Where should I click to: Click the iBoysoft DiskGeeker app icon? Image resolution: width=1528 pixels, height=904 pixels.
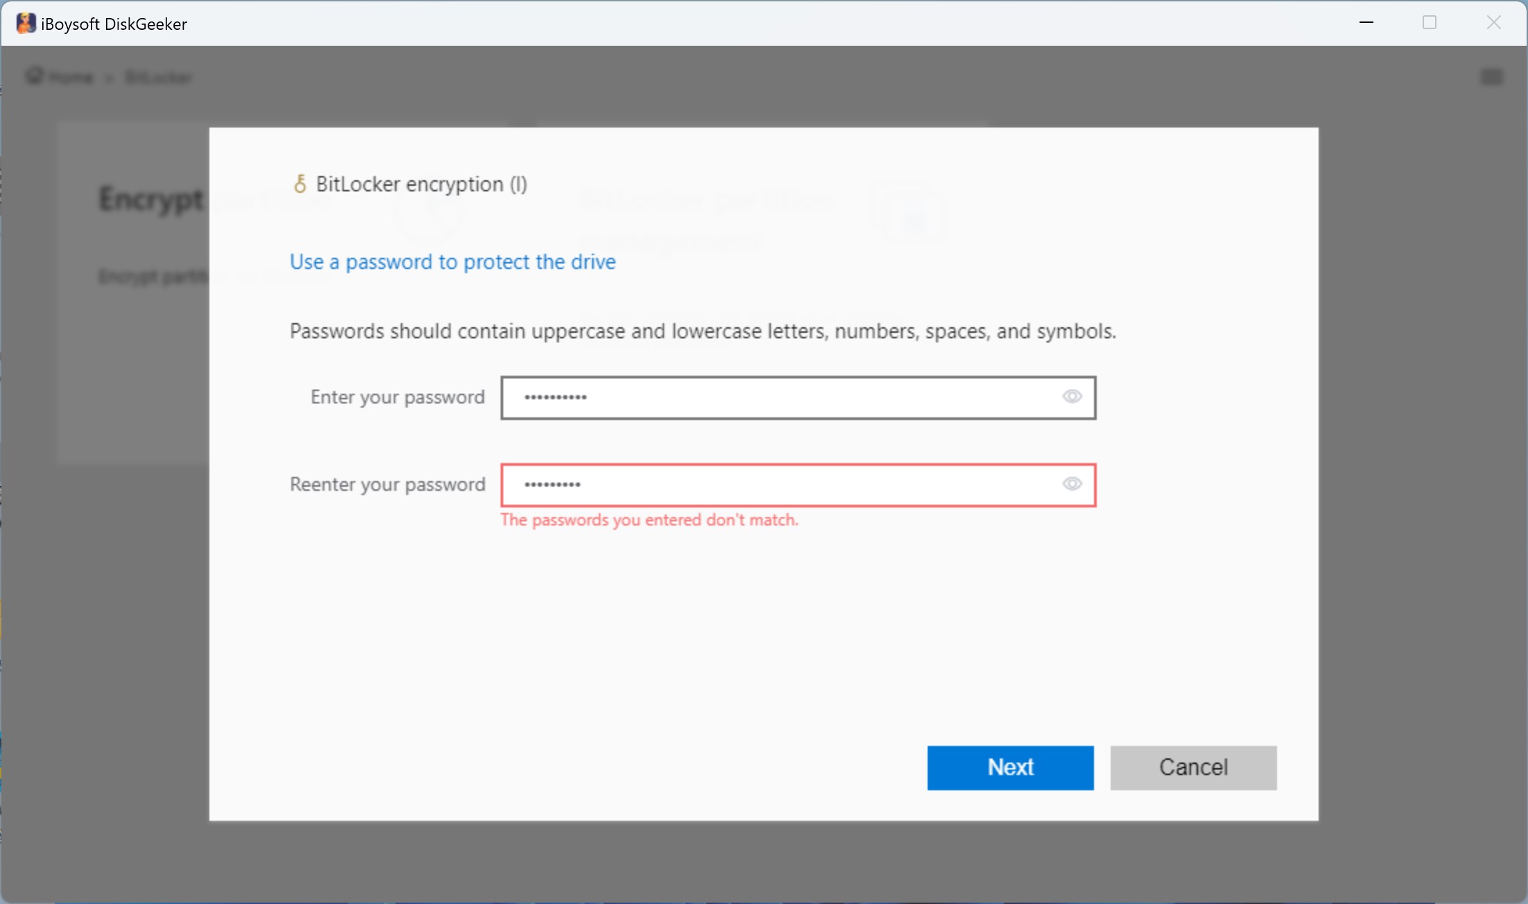click(x=26, y=24)
